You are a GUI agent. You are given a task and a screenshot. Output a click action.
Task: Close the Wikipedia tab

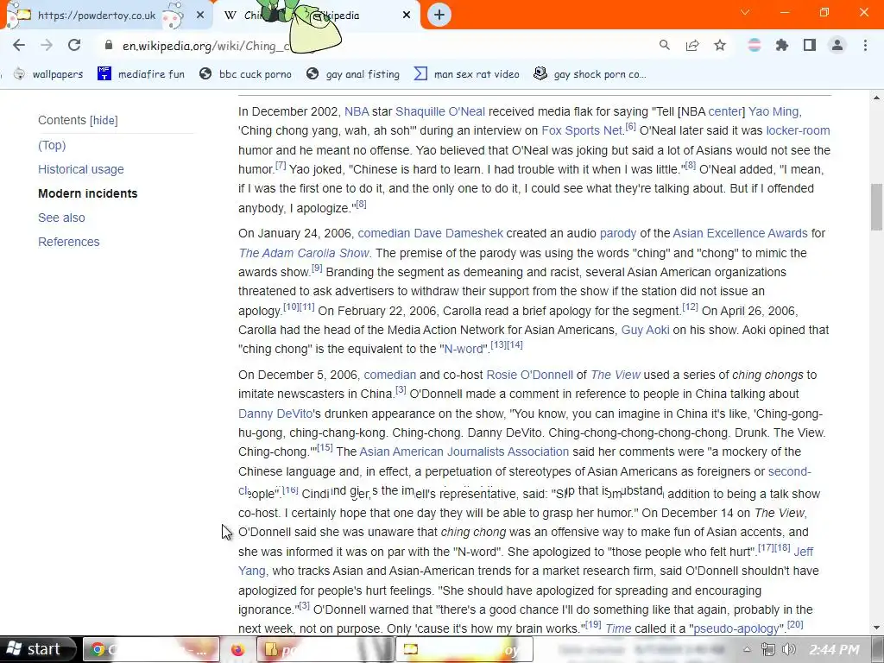(x=407, y=16)
